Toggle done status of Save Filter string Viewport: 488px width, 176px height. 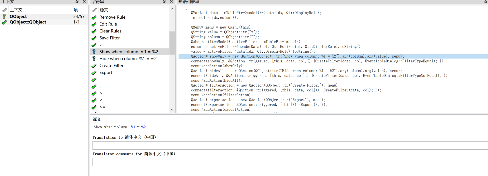[94, 38]
